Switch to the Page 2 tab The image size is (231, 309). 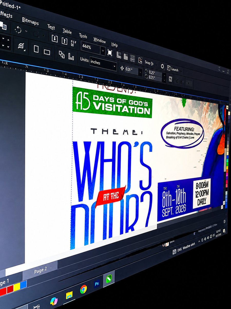[40, 270]
